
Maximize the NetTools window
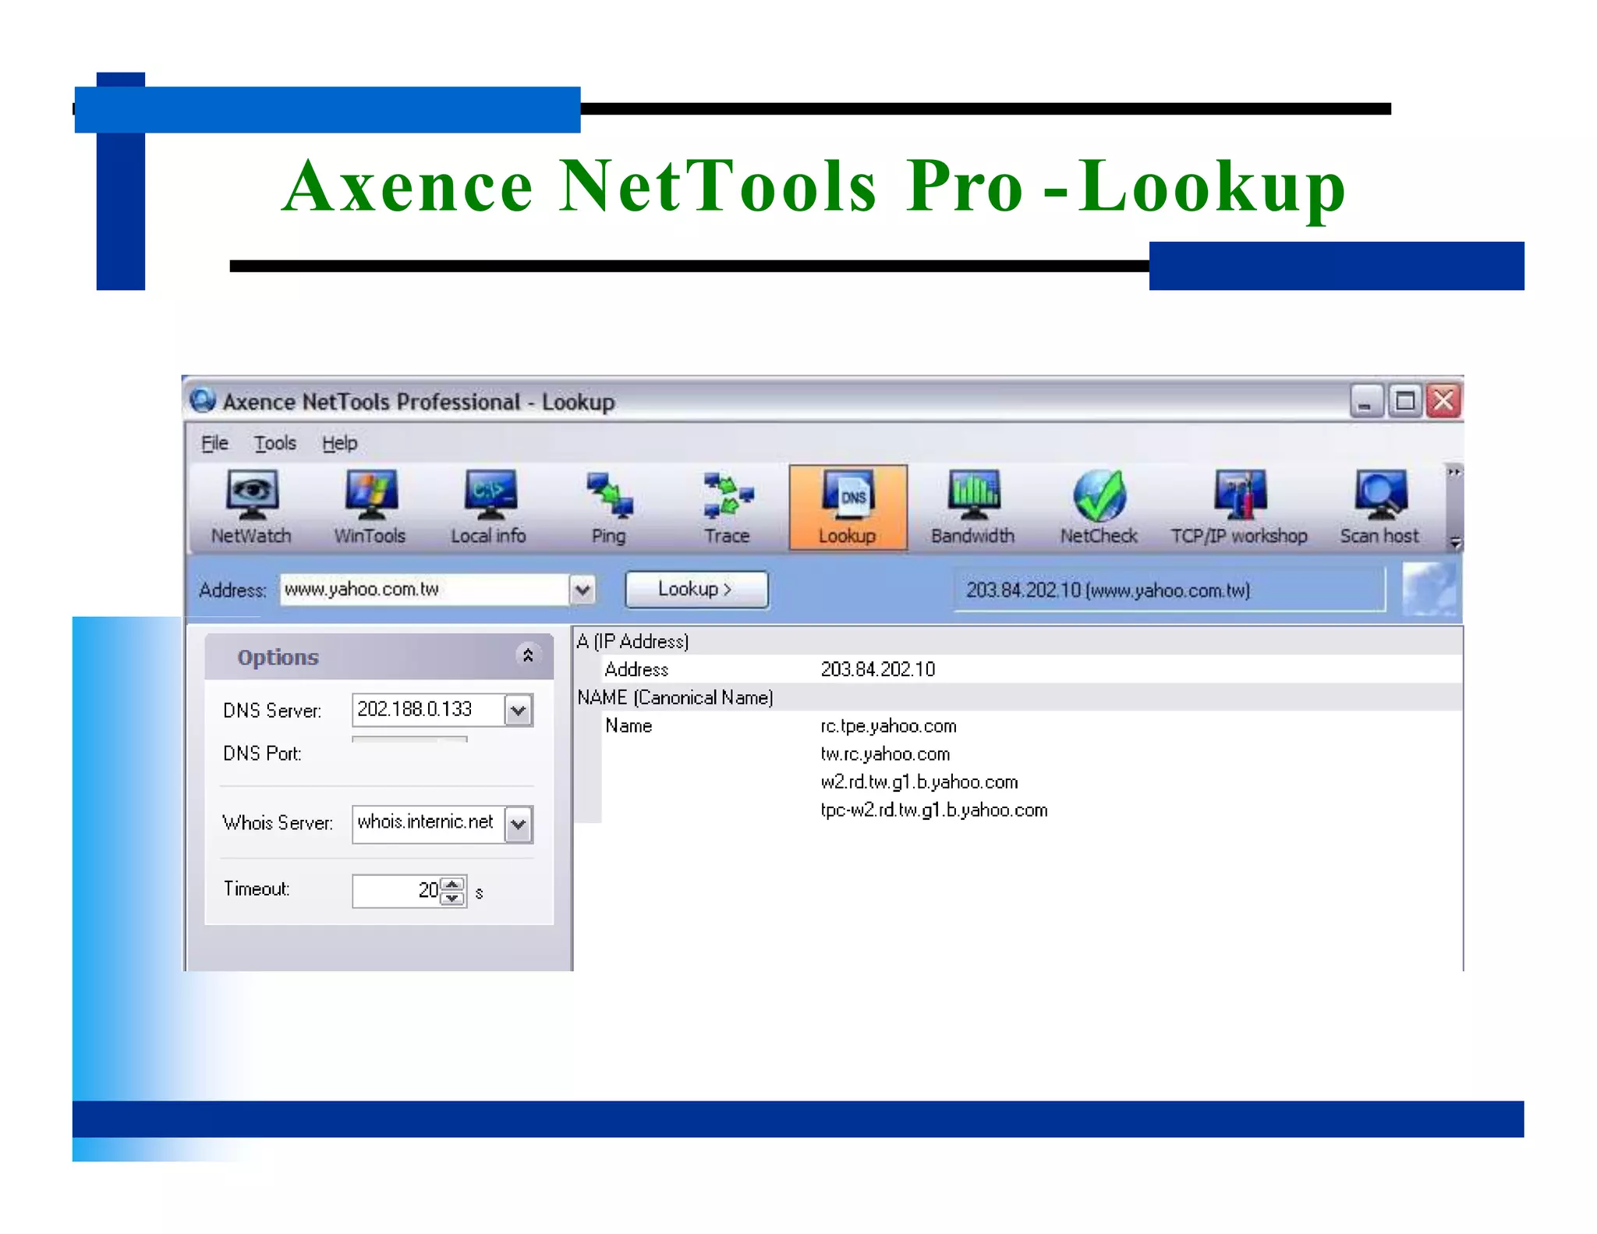[x=1404, y=401]
